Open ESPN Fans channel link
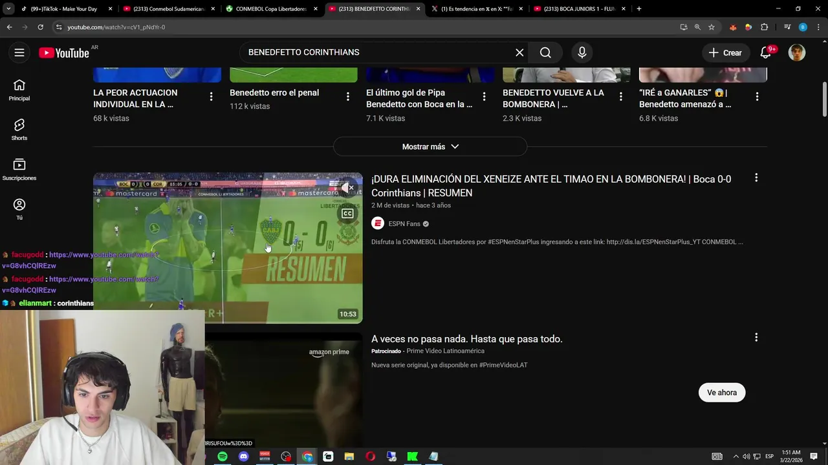The image size is (828, 465). [404, 223]
